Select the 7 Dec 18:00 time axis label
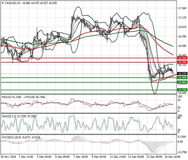 (x=81, y=157)
